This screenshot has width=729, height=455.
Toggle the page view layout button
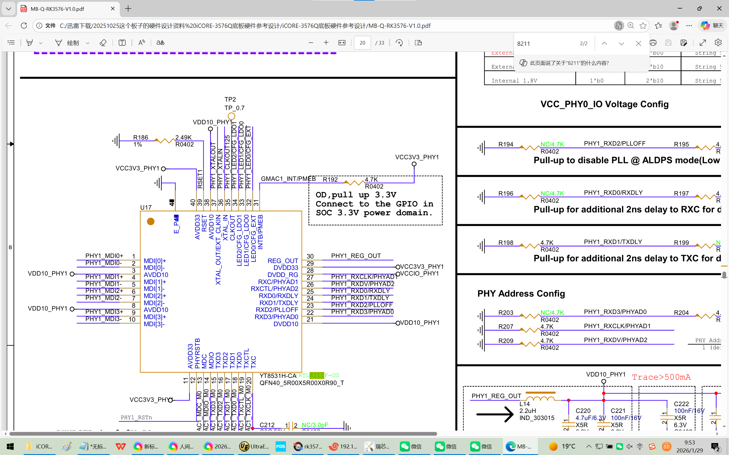[418, 43]
